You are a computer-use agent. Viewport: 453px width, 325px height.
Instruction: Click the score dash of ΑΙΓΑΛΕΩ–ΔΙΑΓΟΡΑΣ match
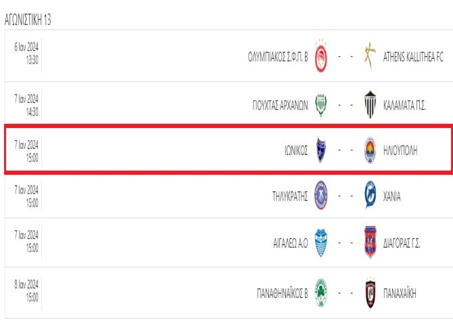tap(345, 242)
